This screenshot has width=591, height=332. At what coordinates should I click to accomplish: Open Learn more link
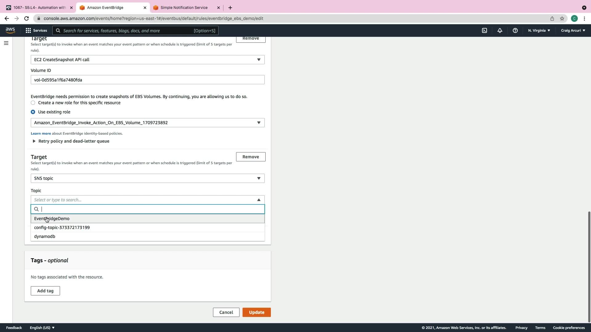coord(41,133)
